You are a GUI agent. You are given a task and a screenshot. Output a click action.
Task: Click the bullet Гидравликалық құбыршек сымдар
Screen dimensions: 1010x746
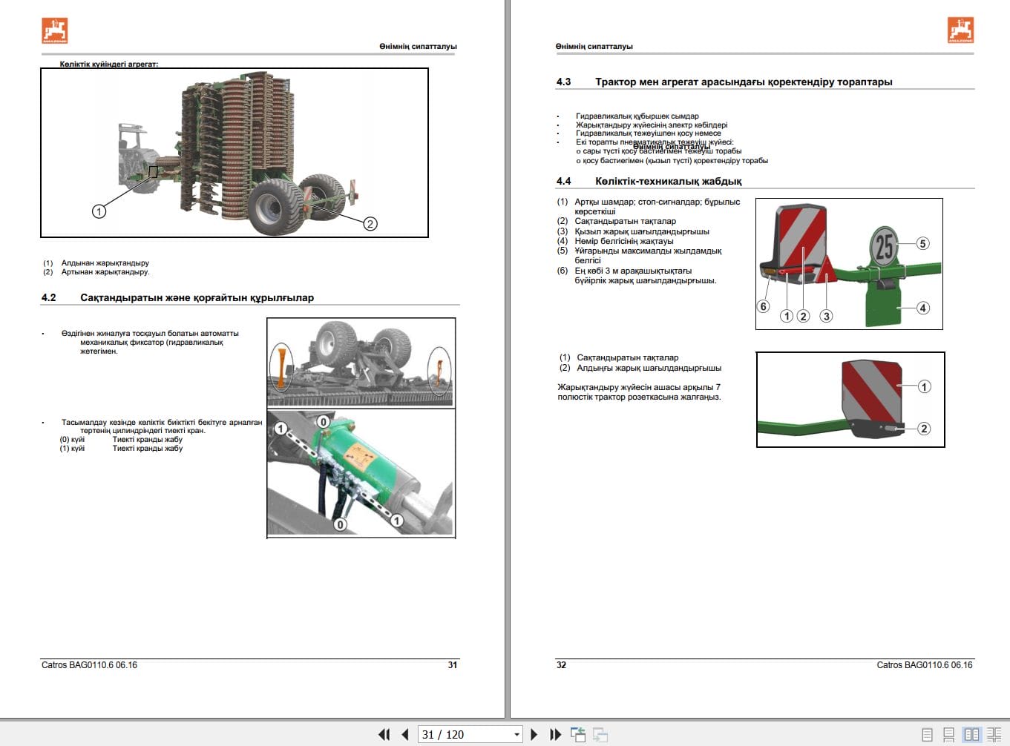(637, 116)
